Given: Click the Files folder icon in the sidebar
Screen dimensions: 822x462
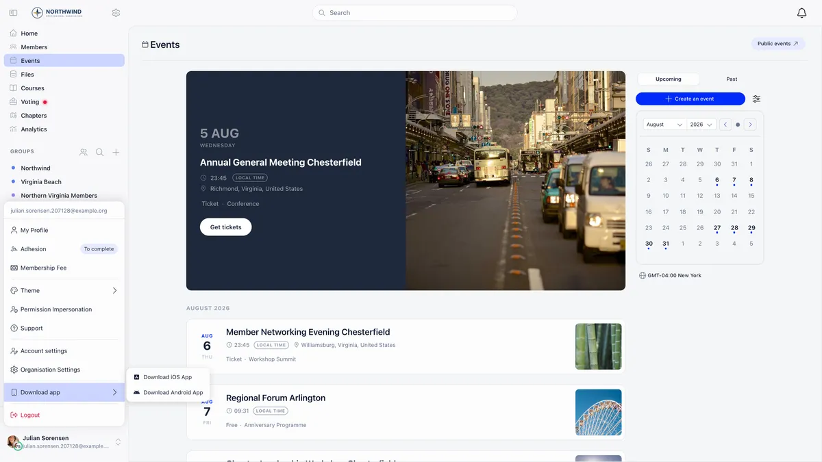Looking at the screenshot, I should tap(14, 74).
